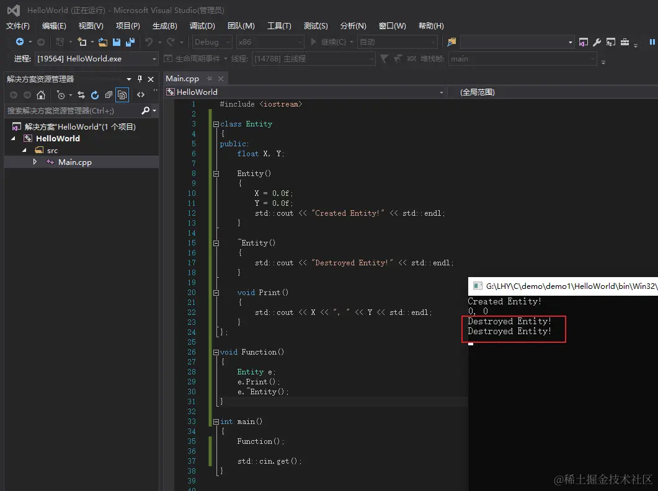This screenshot has width=658, height=491.
Task: Click the wrench Properties icon in the toolbar
Action: pos(597,42)
